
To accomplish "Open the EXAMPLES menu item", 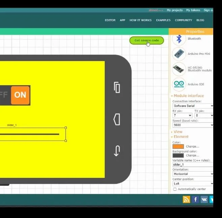I will [163, 20].
